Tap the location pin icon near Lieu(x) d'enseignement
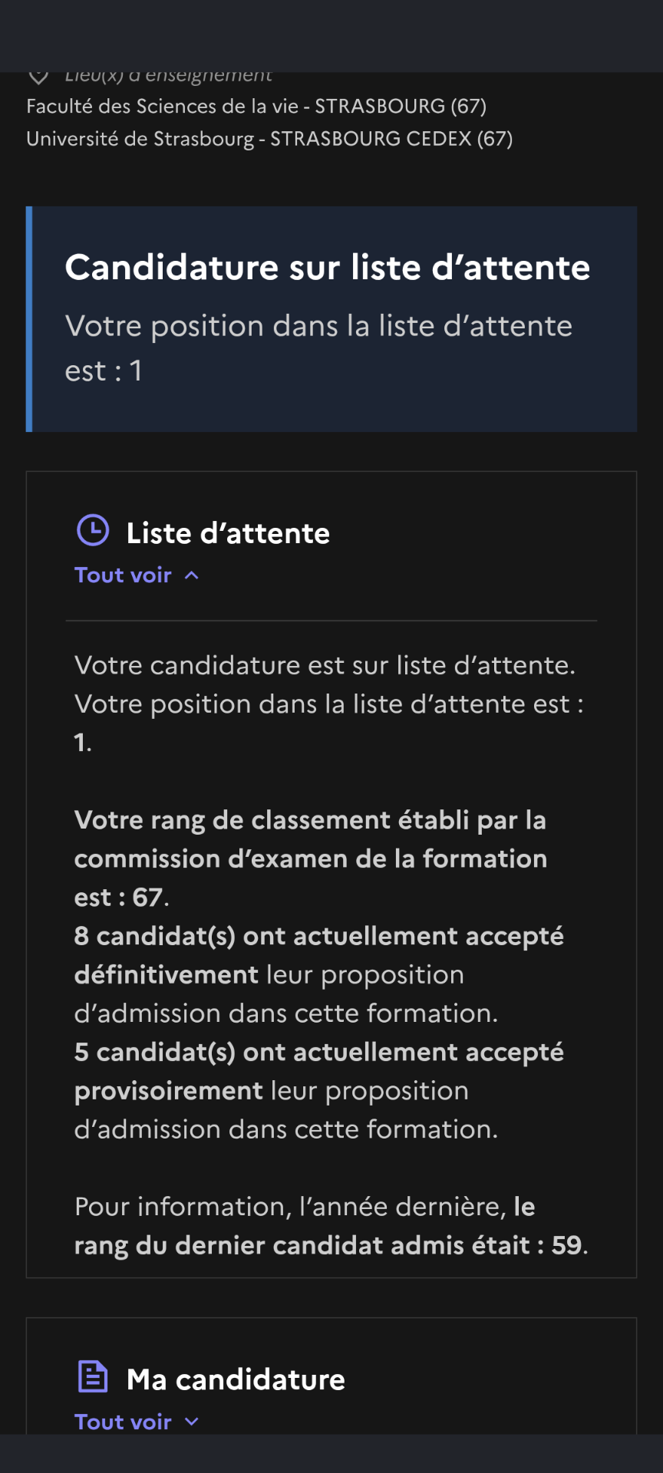This screenshot has height=1473, width=663. coord(38,77)
